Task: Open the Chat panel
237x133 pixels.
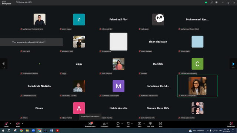Action: point(118,125)
